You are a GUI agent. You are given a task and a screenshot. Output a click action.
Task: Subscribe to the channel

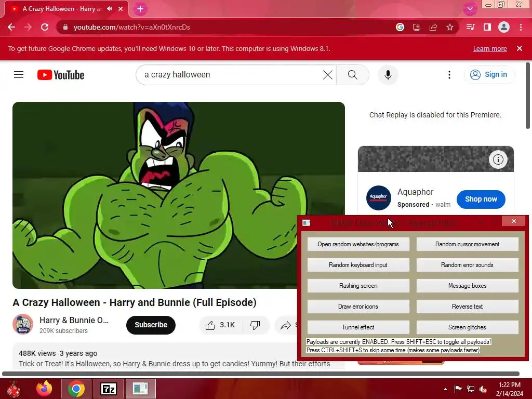click(x=151, y=325)
